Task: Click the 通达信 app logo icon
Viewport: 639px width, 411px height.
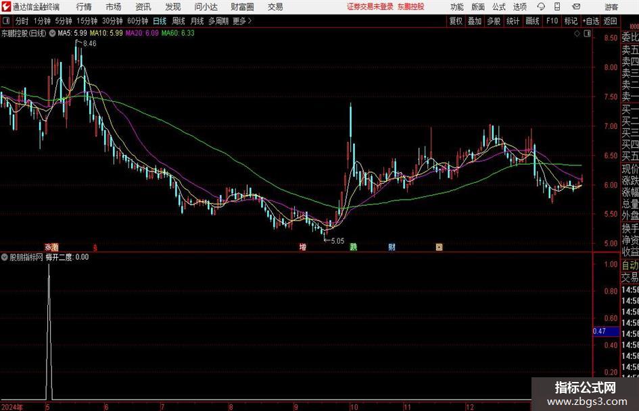Action: tap(5, 7)
